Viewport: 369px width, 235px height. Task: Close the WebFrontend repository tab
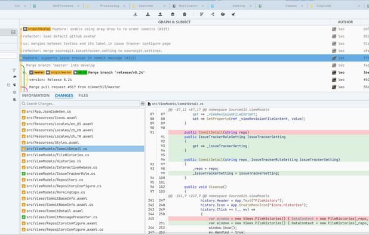tap(78, 6)
